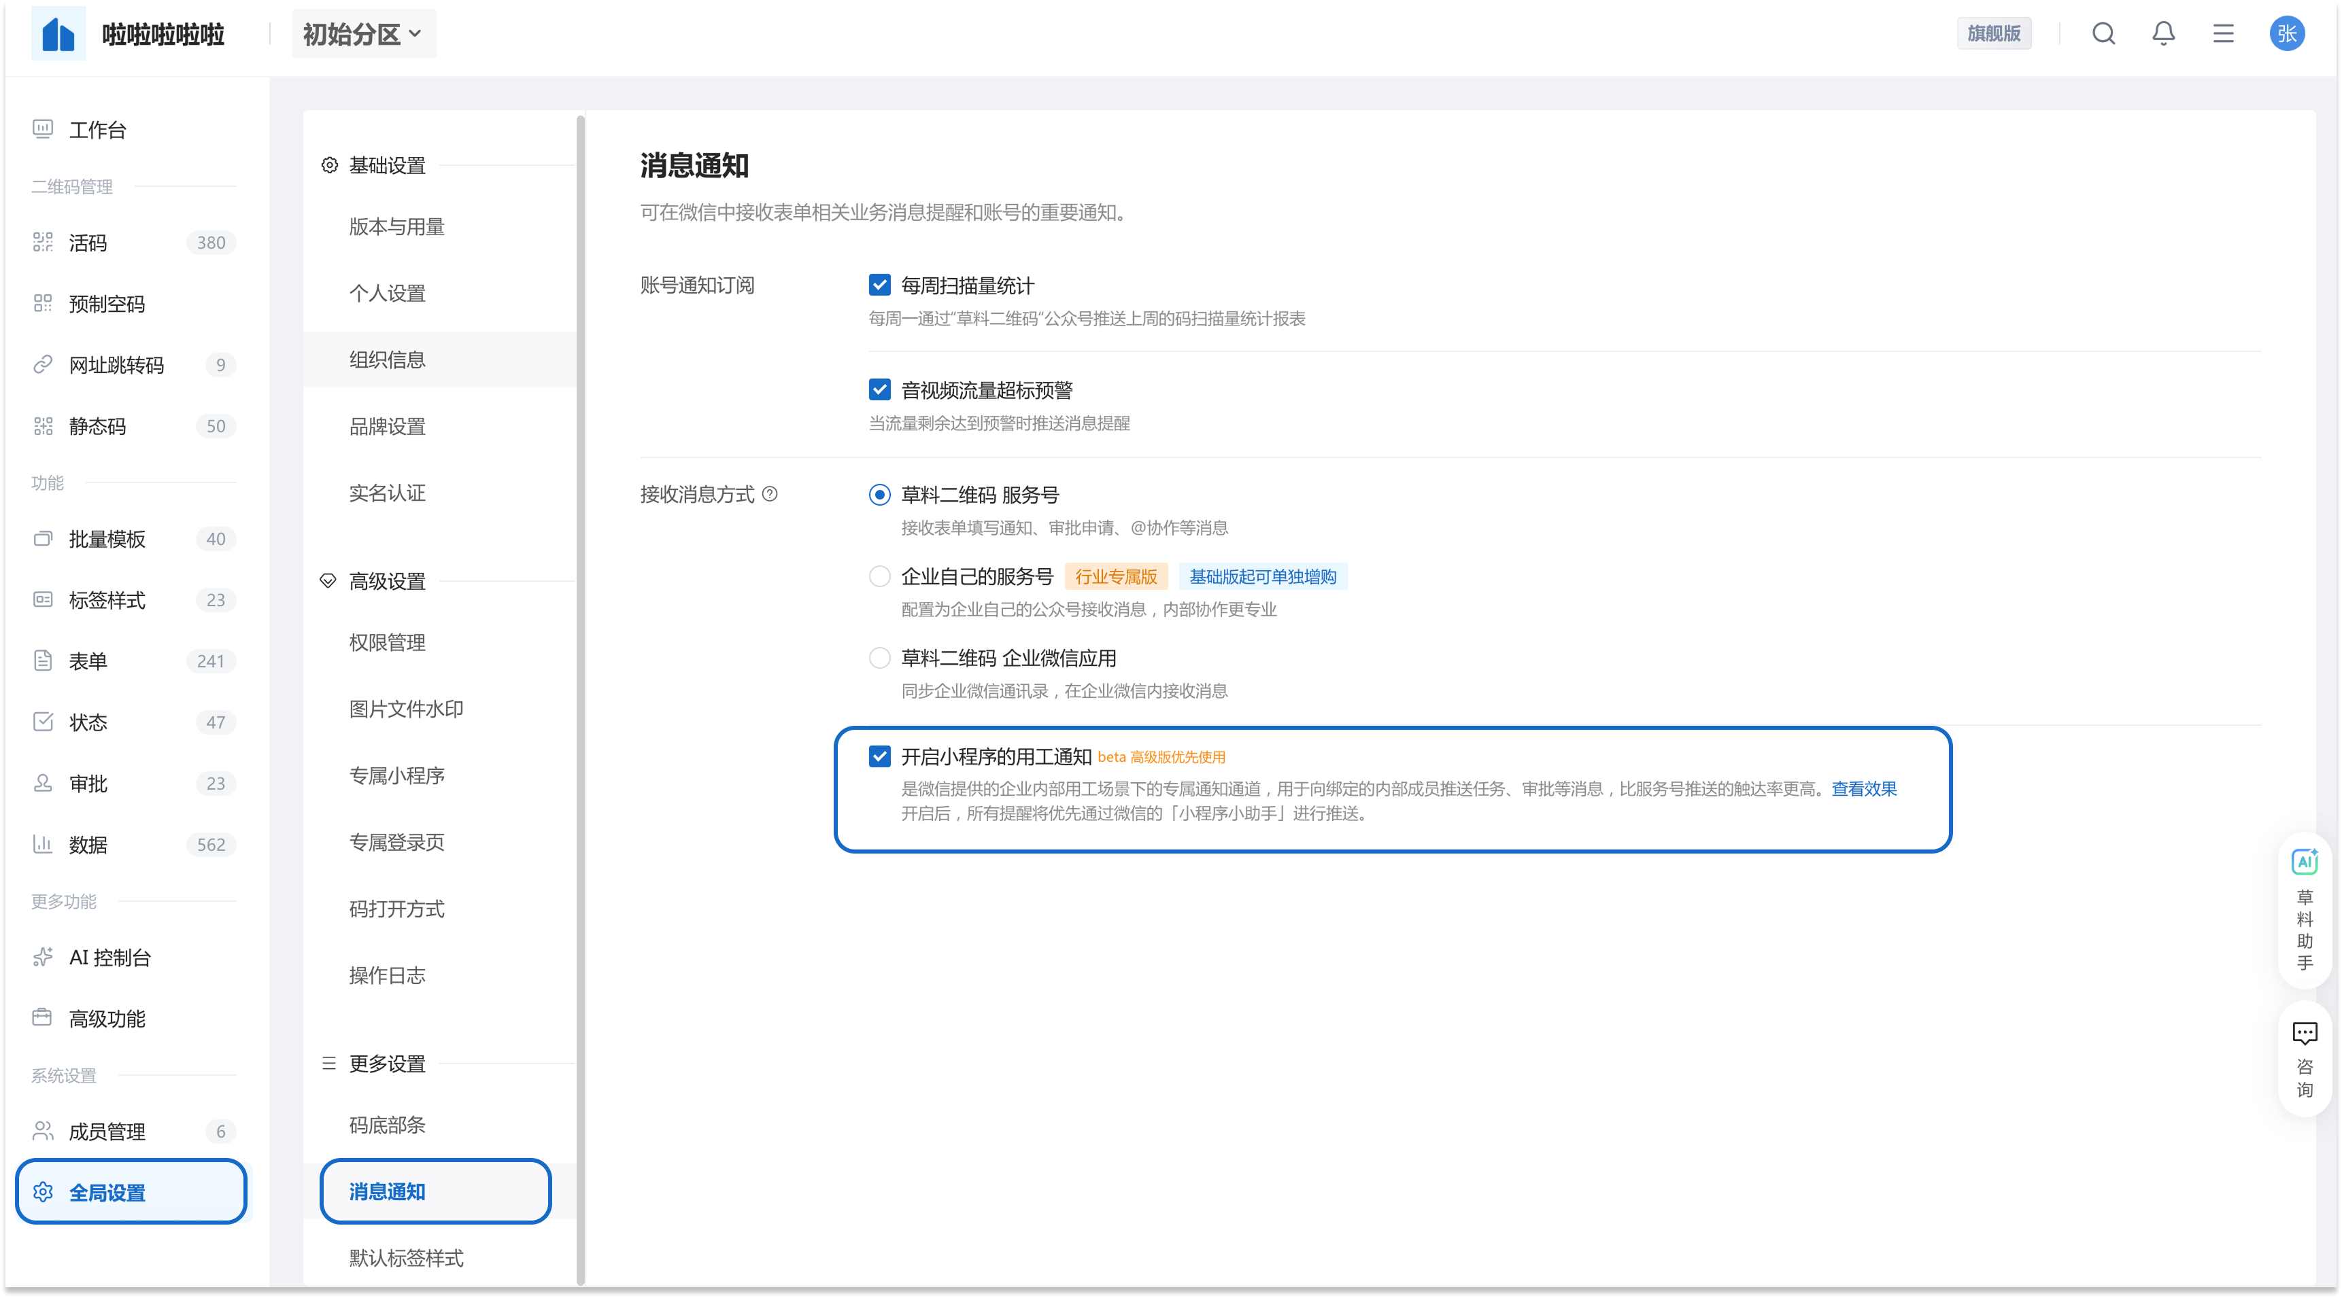The image size is (2342, 1298).
Task: Toggle 音视频流量超标预警 checkbox
Action: pos(879,389)
